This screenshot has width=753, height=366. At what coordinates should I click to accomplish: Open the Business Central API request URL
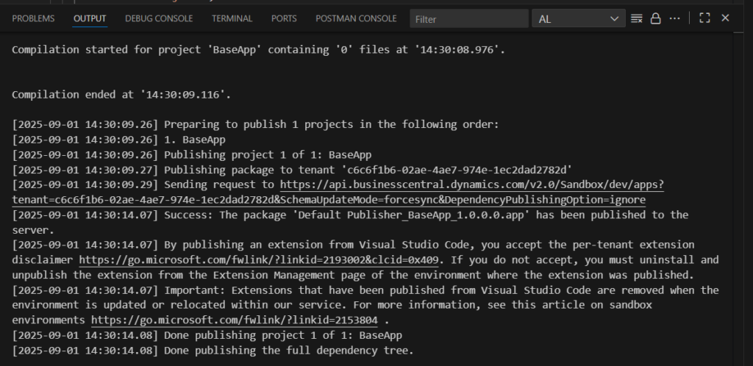(471, 184)
